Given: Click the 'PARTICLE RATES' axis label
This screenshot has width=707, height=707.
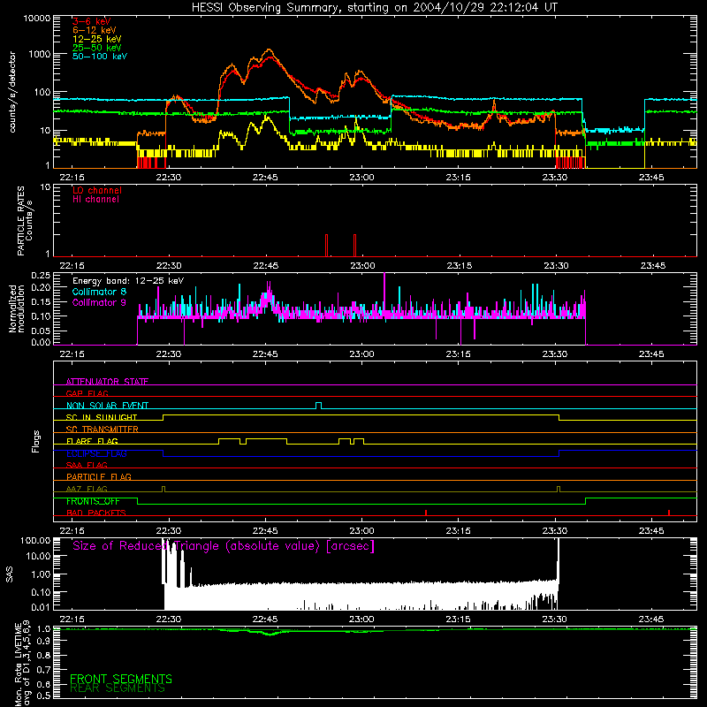Looking at the screenshot, I should point(20,221).
